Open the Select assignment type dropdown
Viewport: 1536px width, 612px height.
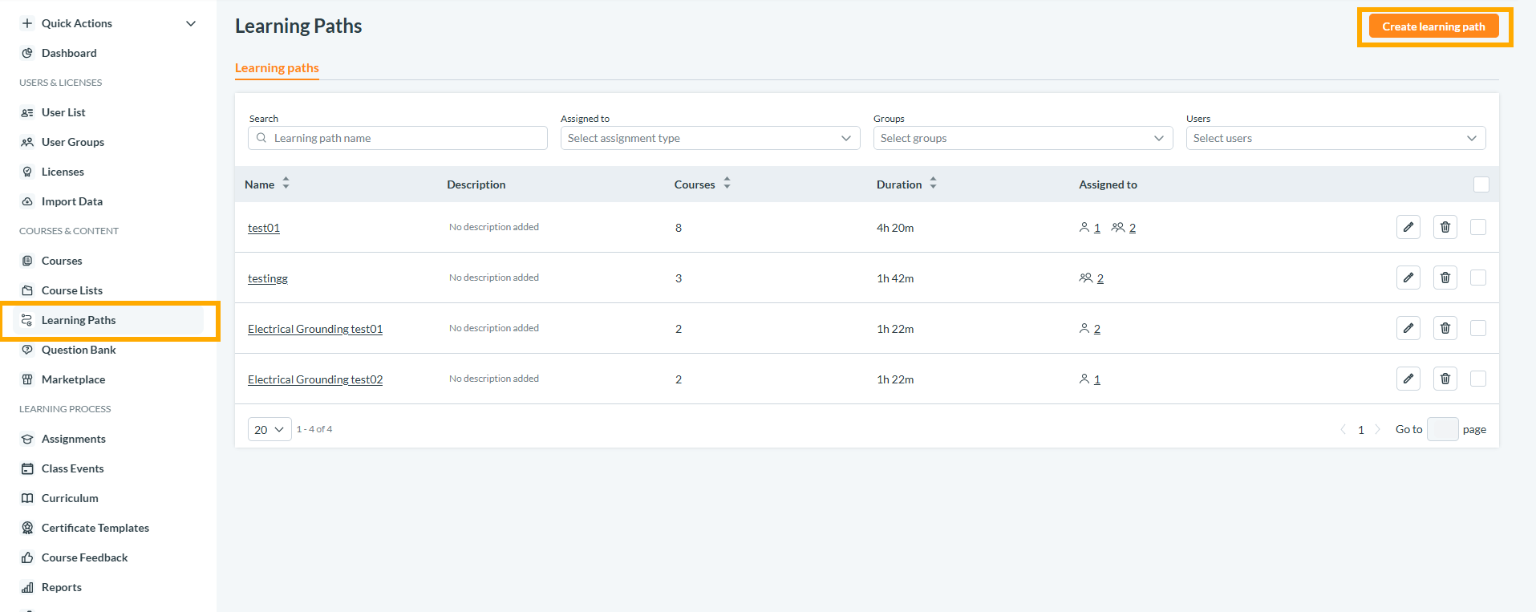[x=710, y=138]
